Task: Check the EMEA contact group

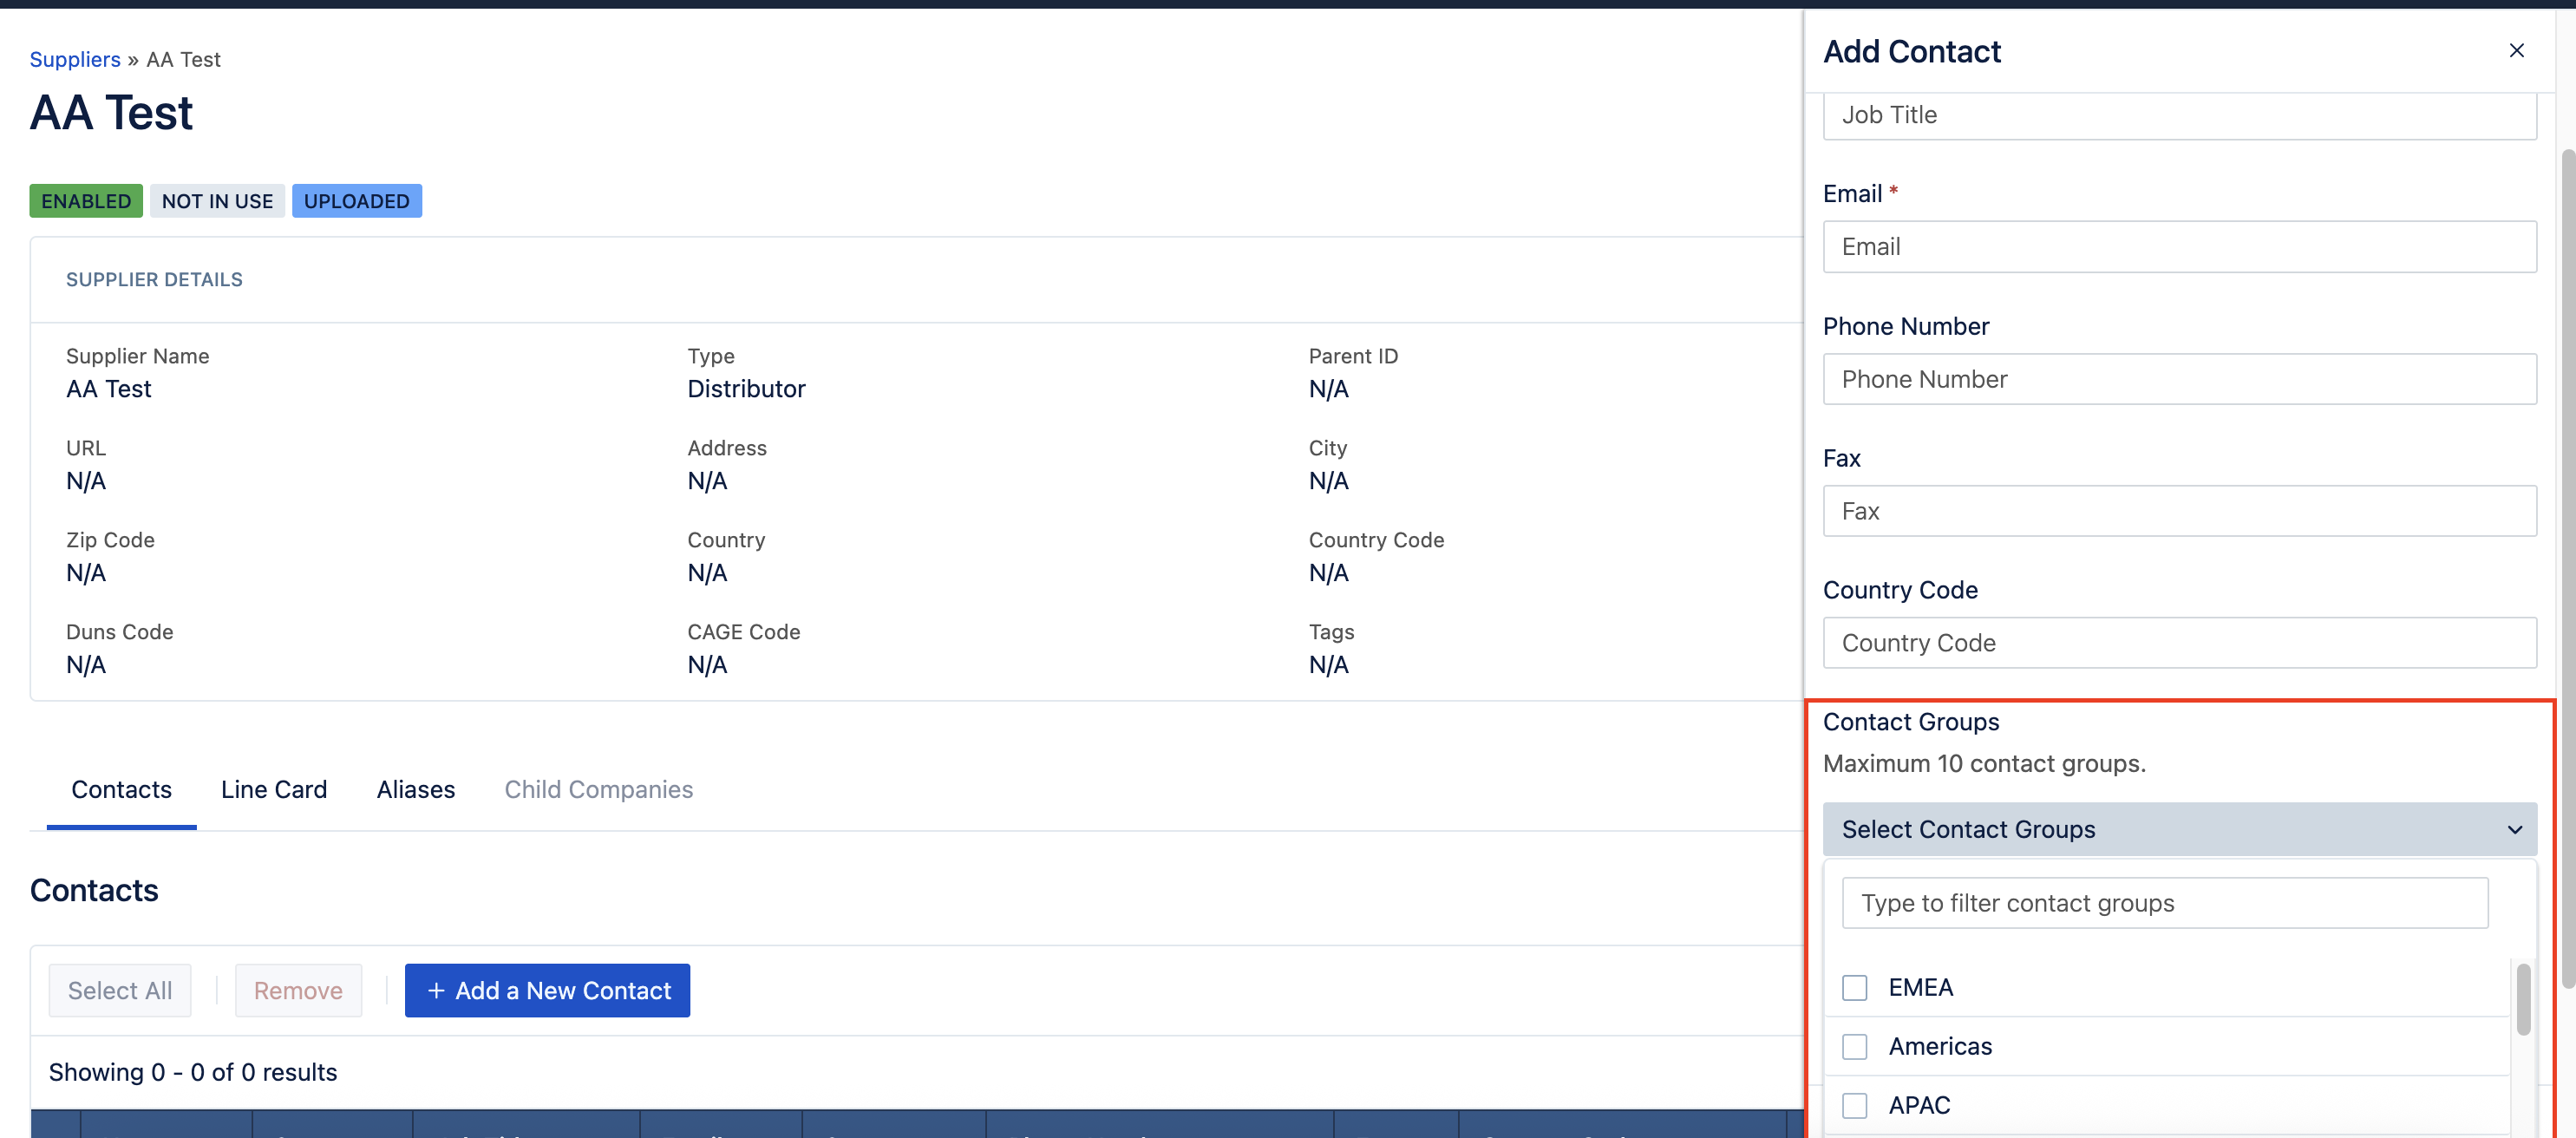Action: 1854,987
